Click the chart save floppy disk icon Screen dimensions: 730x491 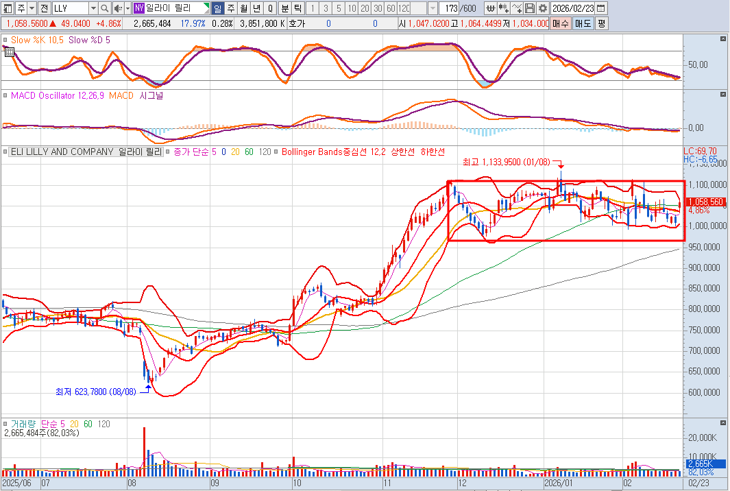(529, 8)
